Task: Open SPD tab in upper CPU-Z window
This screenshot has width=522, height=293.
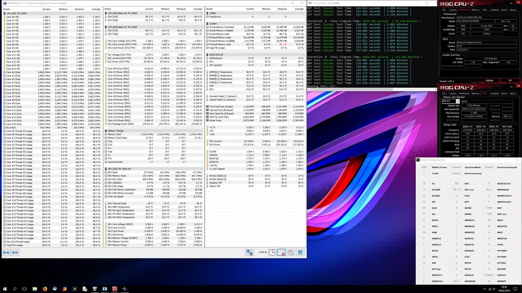Action: [485, 9]
